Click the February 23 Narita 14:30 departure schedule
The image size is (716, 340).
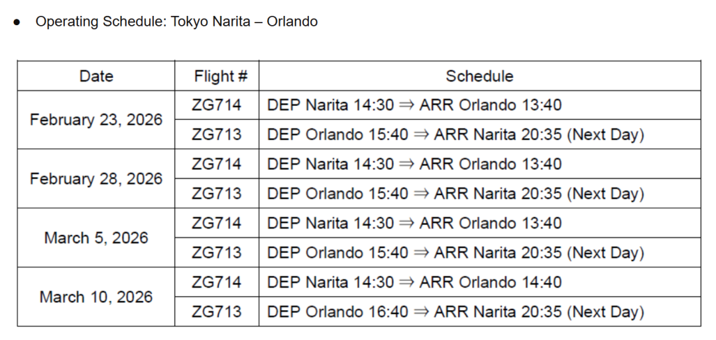[479, 105]
